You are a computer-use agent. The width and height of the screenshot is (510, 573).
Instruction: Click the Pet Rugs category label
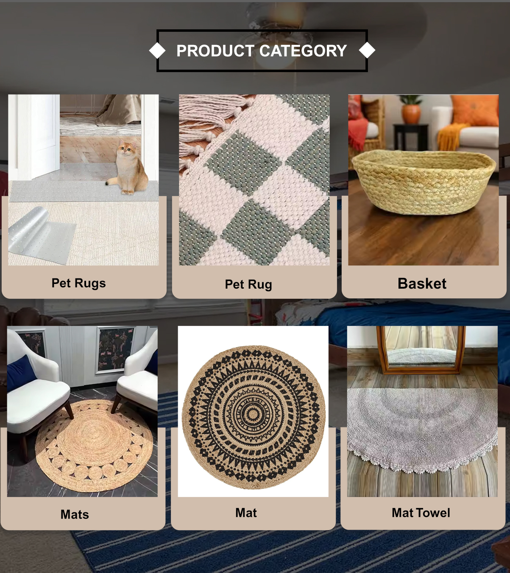78,283
